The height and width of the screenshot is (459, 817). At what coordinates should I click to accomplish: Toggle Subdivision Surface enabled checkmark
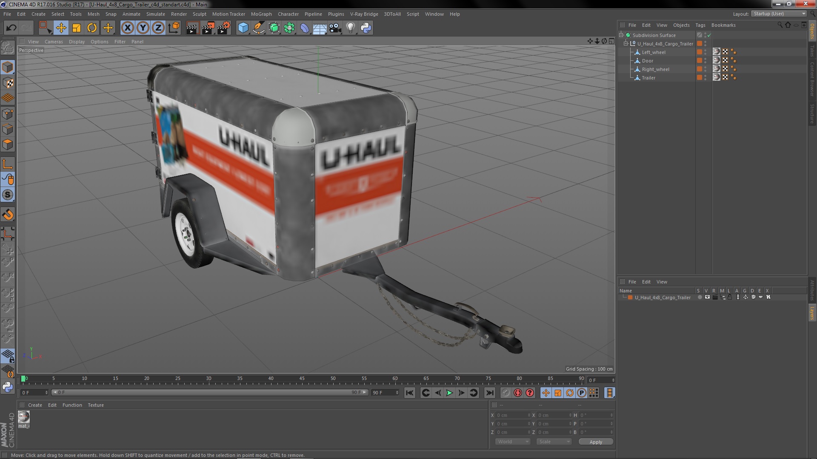point(709,35)
